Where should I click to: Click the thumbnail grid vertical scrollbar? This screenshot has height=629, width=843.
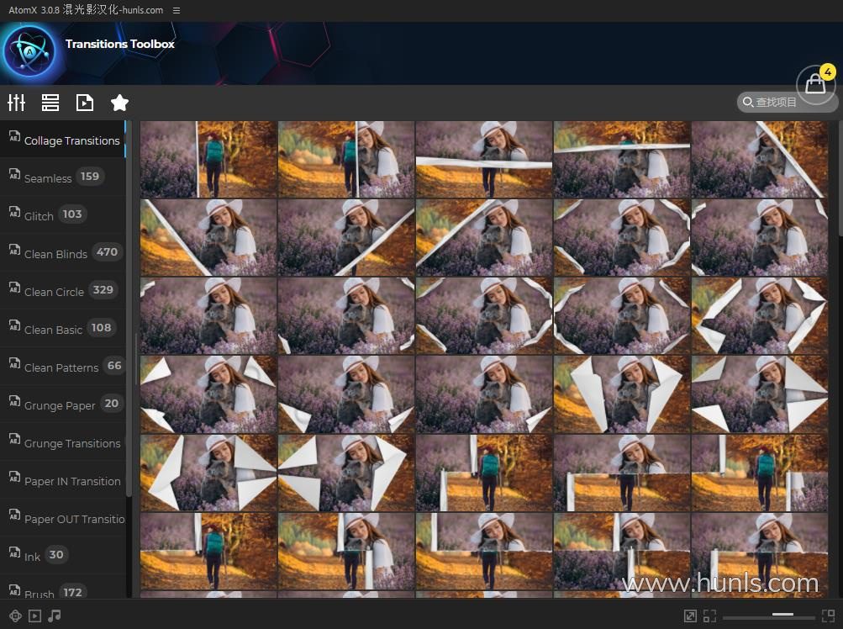840,178
